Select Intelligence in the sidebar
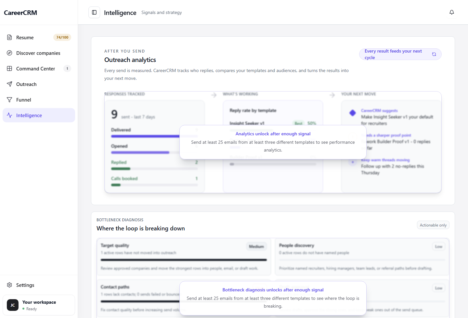This screenshot has width=468, height=318. (39, 115)
